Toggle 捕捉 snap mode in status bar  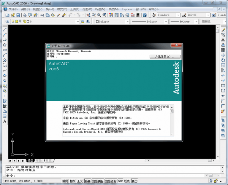(x=65, y=181)
